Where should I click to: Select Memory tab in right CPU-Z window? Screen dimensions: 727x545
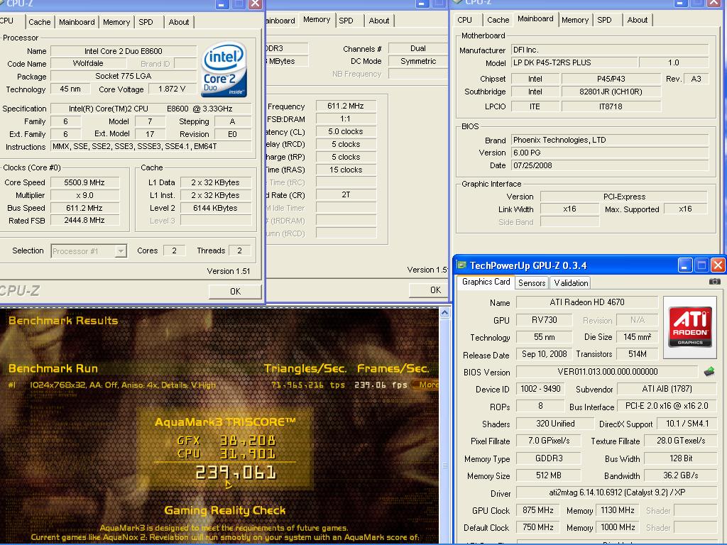click(x=575, y=20)
